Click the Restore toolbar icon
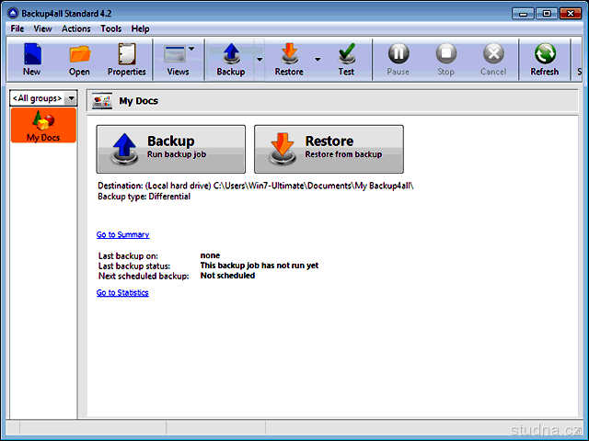 click(x=289, y=58)
